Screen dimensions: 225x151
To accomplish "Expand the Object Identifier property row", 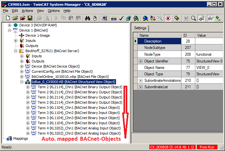I will click(x=141, y=61).
